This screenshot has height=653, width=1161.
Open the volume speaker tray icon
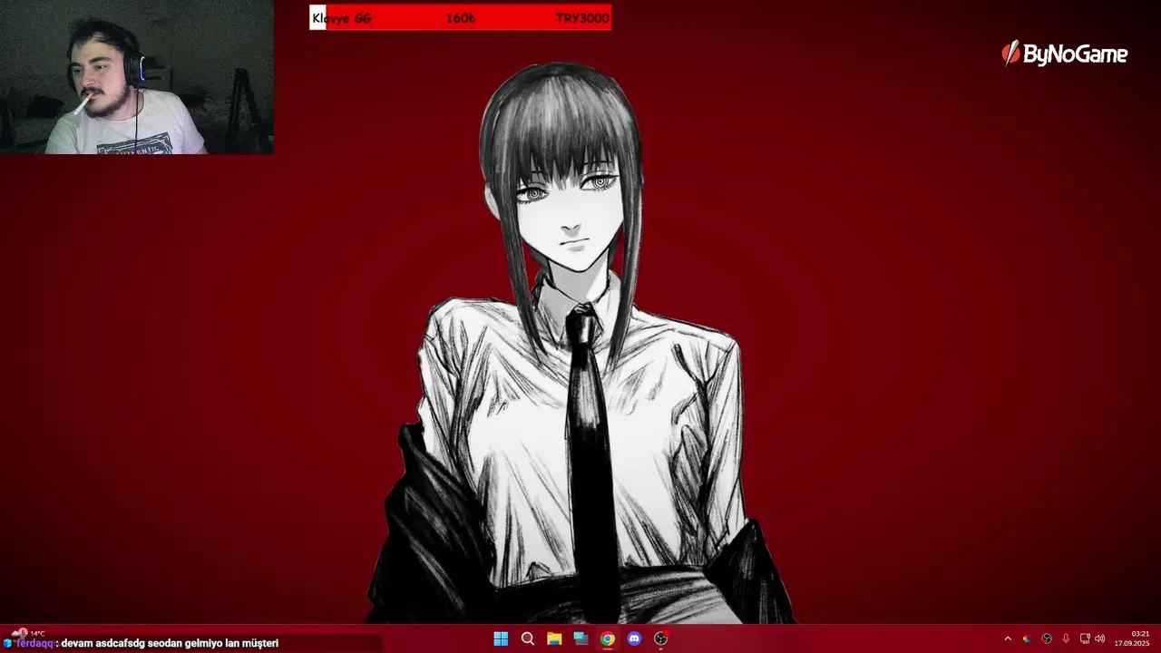1099,638
